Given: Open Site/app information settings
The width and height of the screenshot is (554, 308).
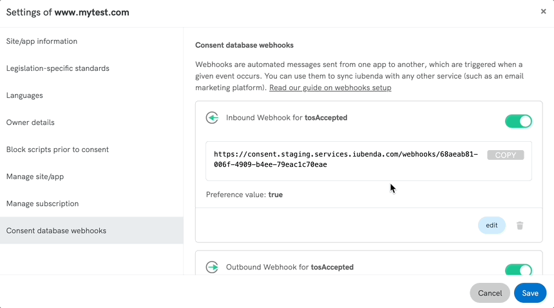Looking at the screenshot, I should (42, 41).
